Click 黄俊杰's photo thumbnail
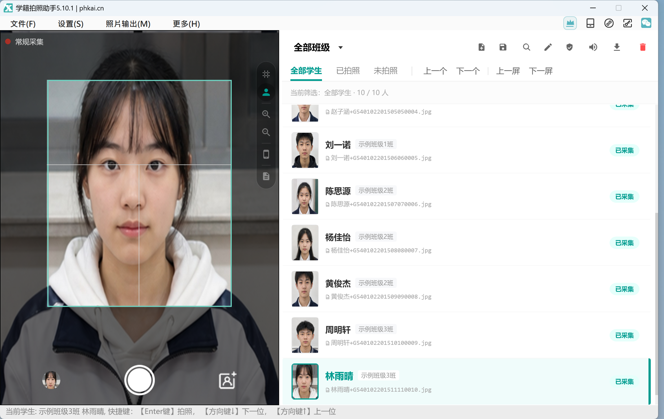664x419 pixels. coord(305,289)
